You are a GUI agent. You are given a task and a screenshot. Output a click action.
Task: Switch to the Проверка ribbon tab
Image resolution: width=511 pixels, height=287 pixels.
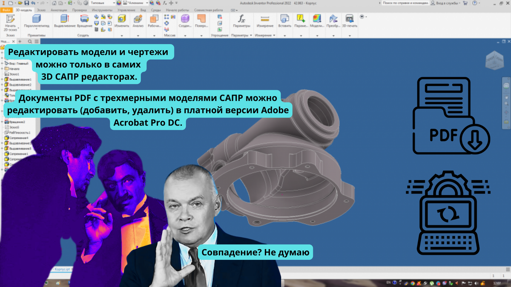point(80,9)
